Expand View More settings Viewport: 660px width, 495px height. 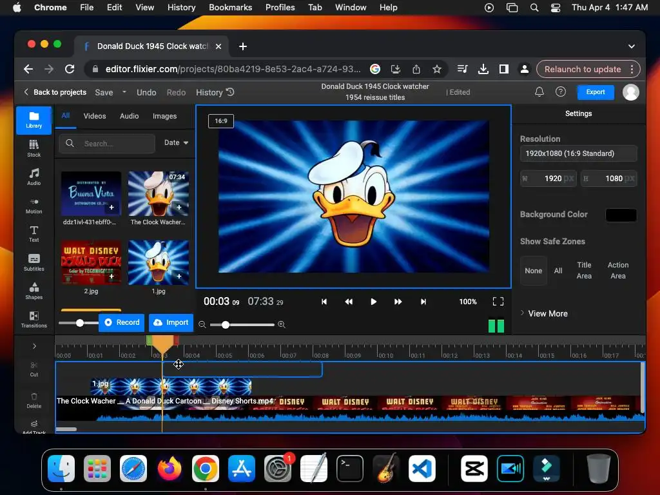click(544, 313)
